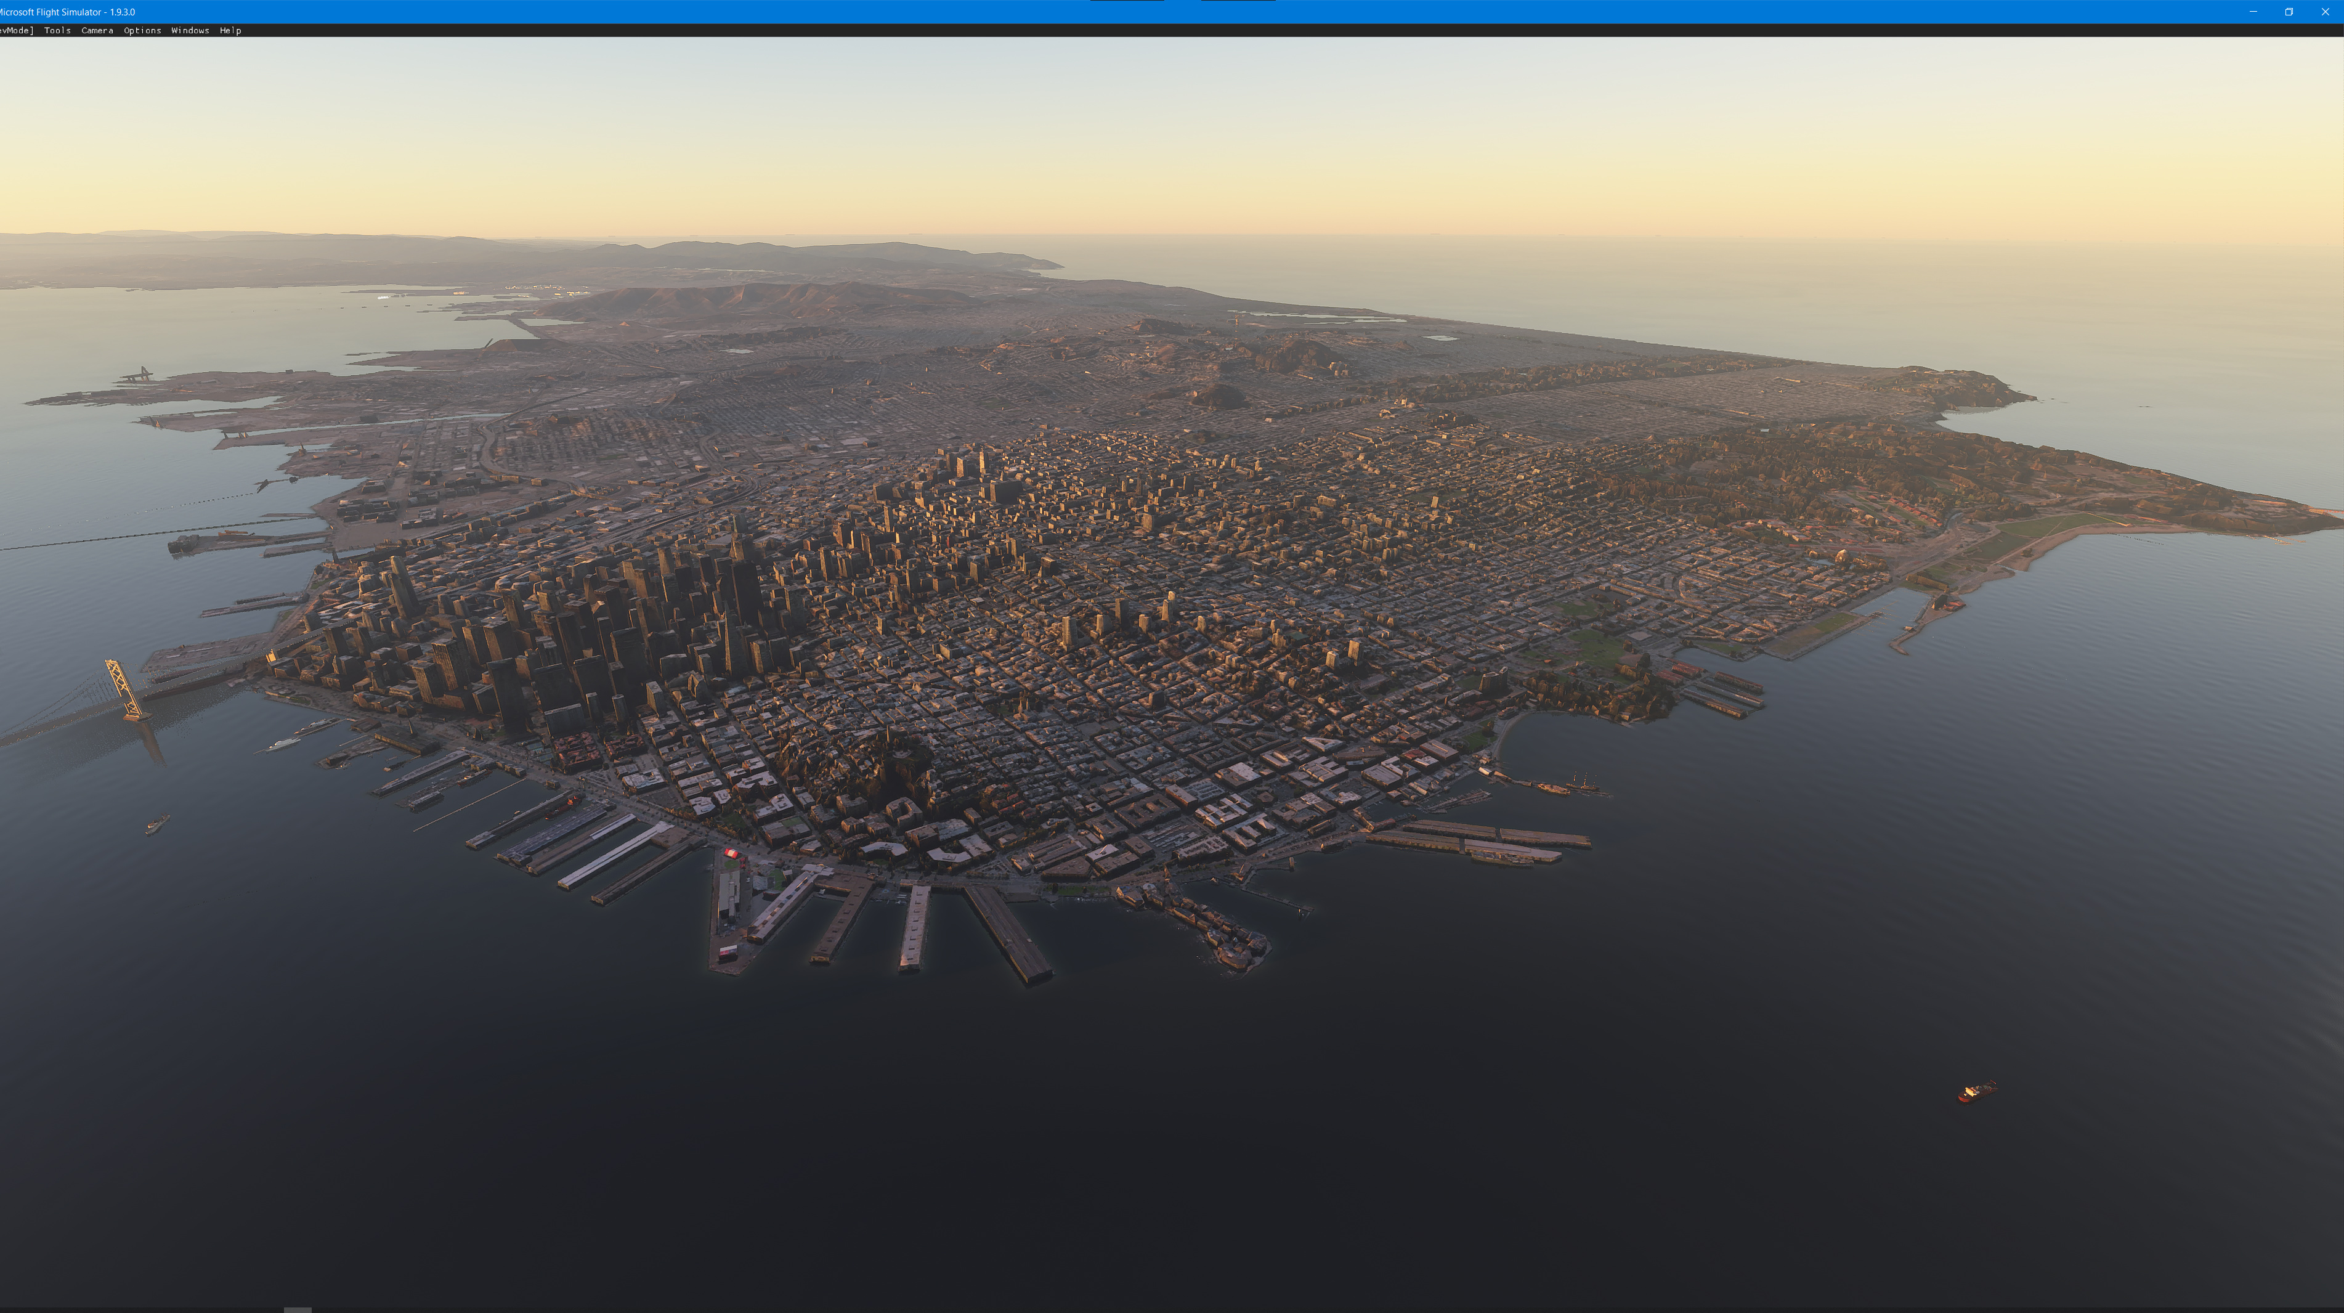Click the small boat near the bridge
The image size is (2344, 1313).
pyautogui.click(x=156, y=824)
